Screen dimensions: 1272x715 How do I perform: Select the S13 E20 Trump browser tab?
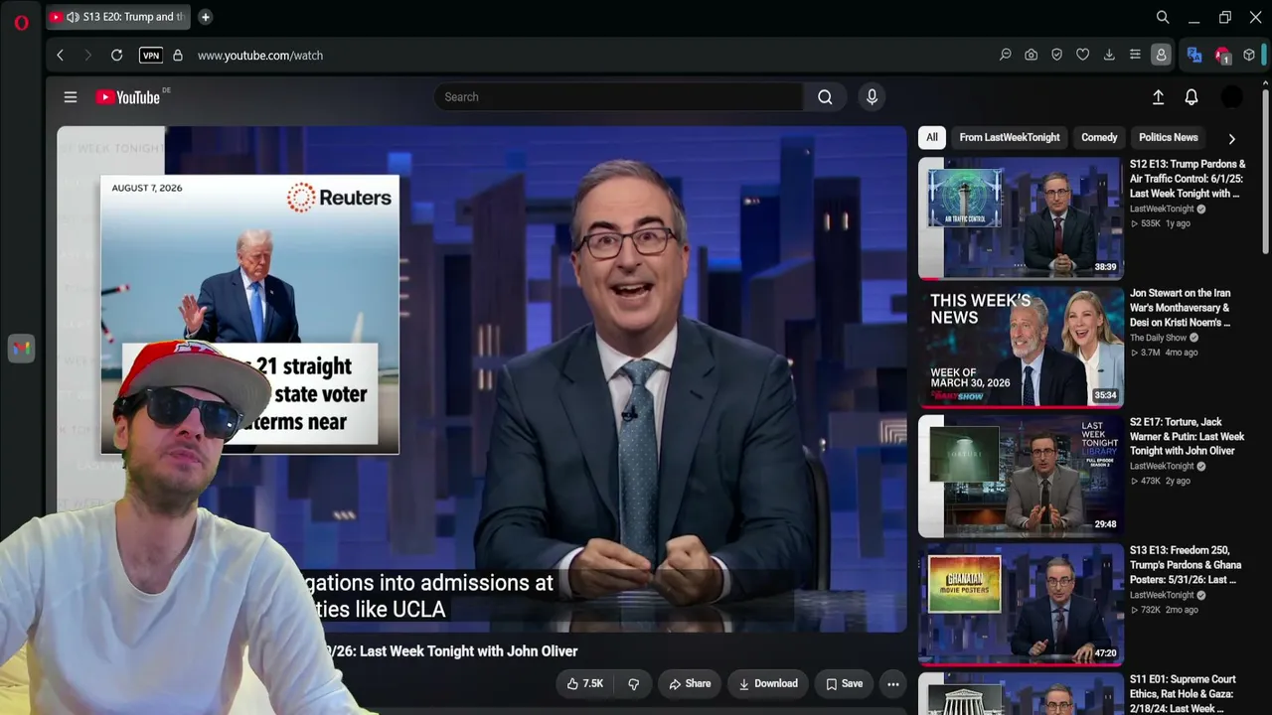117,17
